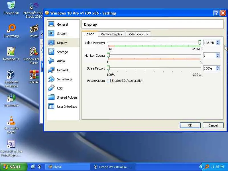Click the Monitor Count slider handle

108,55
